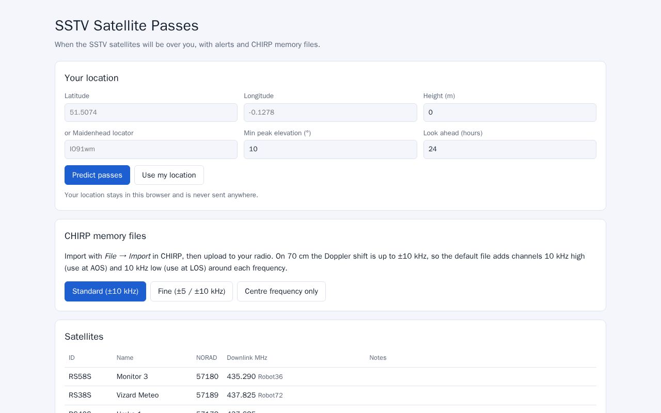Select the Monitor 3 satellite name
Screen dimensions: 661x413
[132, 377]
